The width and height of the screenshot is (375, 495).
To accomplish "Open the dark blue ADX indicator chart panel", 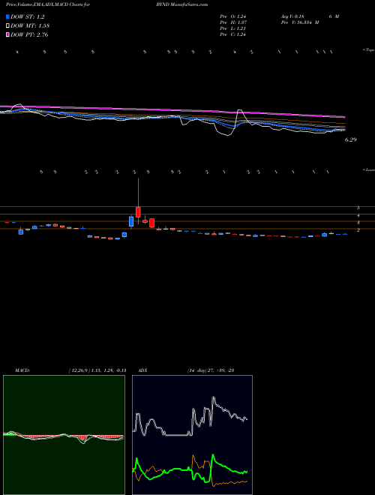I will click(192, 435).
